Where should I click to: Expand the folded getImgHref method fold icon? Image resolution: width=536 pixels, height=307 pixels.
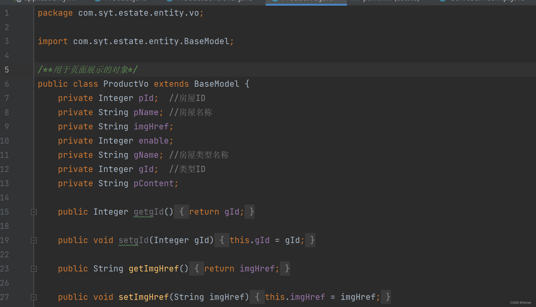[34, 269]
